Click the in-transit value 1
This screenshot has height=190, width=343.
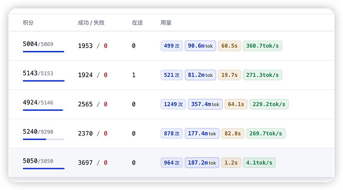[x=134, y=75]
